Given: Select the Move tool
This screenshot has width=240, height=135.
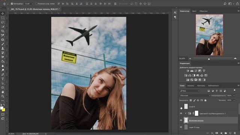Looking at the screenshot, I should (x=3, y=13).
